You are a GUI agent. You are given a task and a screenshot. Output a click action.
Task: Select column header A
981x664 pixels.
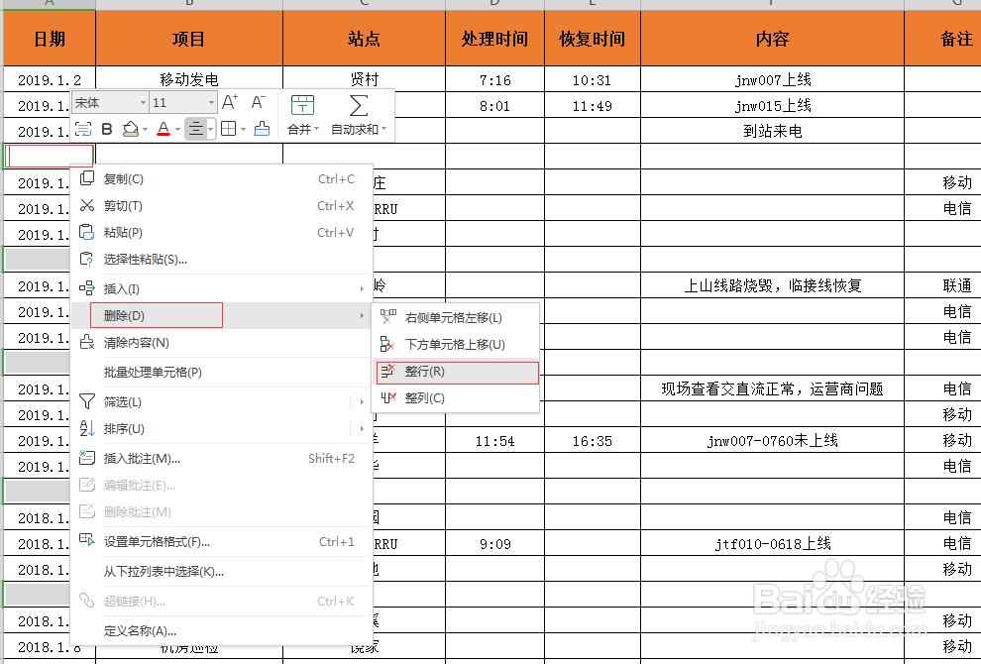point(49,6)
